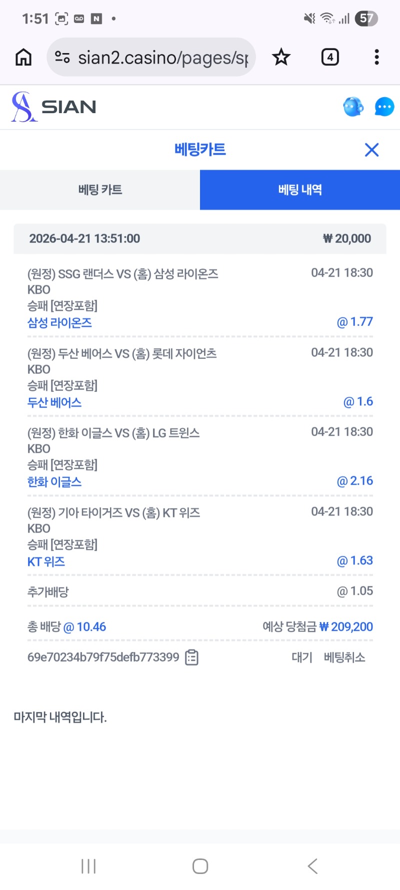Open the blue mascot support icon
This screenshot has width=400, height=890.
click(x=353, y=107)
